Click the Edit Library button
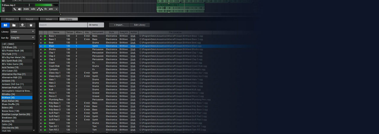379x134 pixels. click(140, 25)
